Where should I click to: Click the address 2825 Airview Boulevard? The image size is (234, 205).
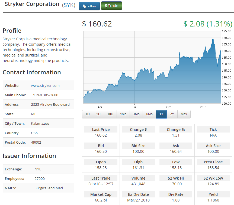coord(50,105)
